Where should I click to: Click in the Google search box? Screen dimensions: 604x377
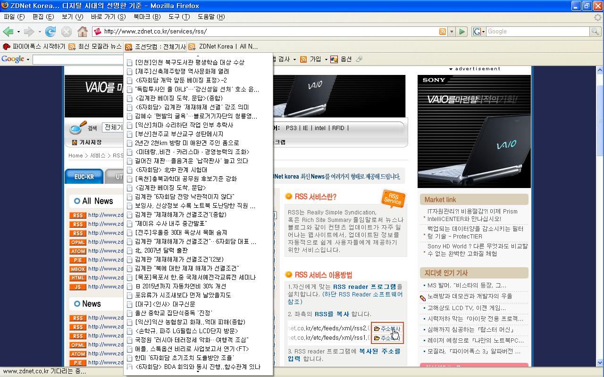pos(537,32)
